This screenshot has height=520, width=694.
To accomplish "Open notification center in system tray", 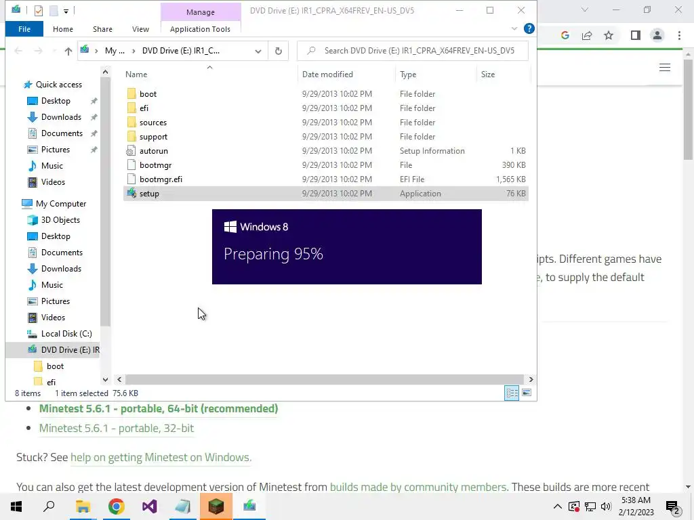I will point(673,507).
